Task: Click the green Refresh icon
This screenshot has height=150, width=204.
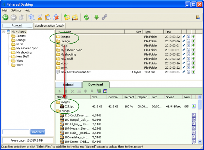Action: click(x=86, y=17)
